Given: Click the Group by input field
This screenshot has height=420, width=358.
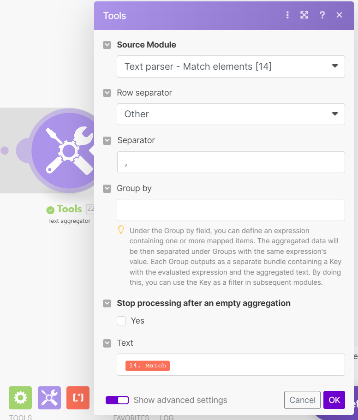Looking at the screenshot, I should point(231,210).
